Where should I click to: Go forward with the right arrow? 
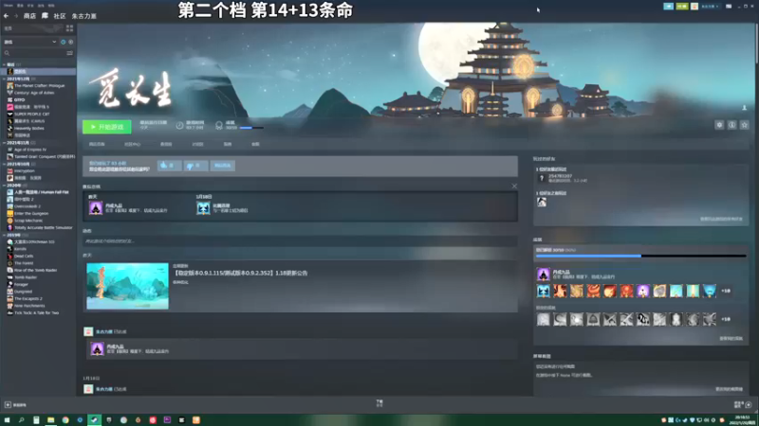coord(15,16)
